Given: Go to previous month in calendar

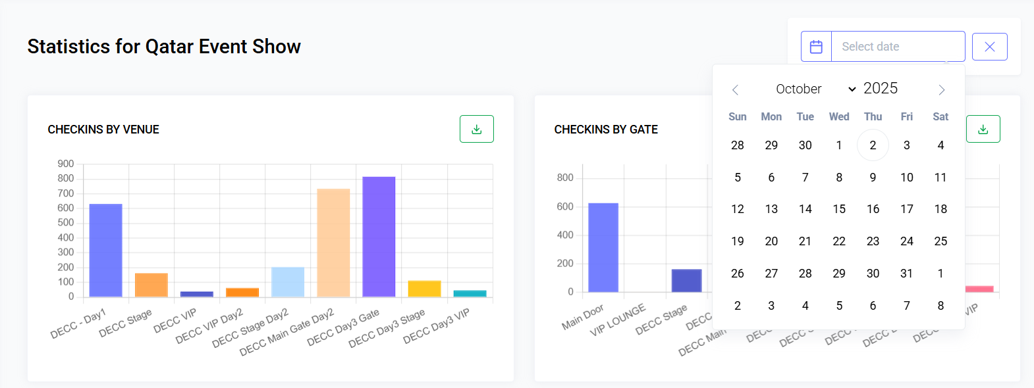Looking at the screenshot, I should pos(736,89).
